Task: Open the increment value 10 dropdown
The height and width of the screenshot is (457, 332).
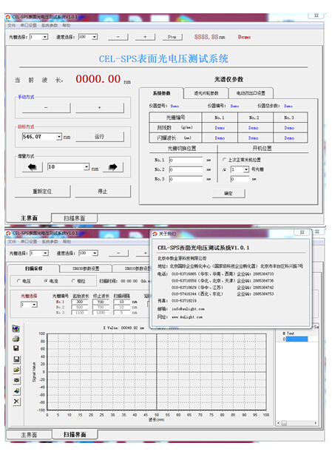Action: click(x=87, y=166)
